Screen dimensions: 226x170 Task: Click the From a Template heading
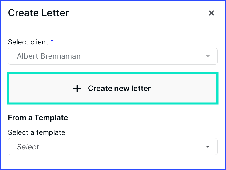(38, 118)
